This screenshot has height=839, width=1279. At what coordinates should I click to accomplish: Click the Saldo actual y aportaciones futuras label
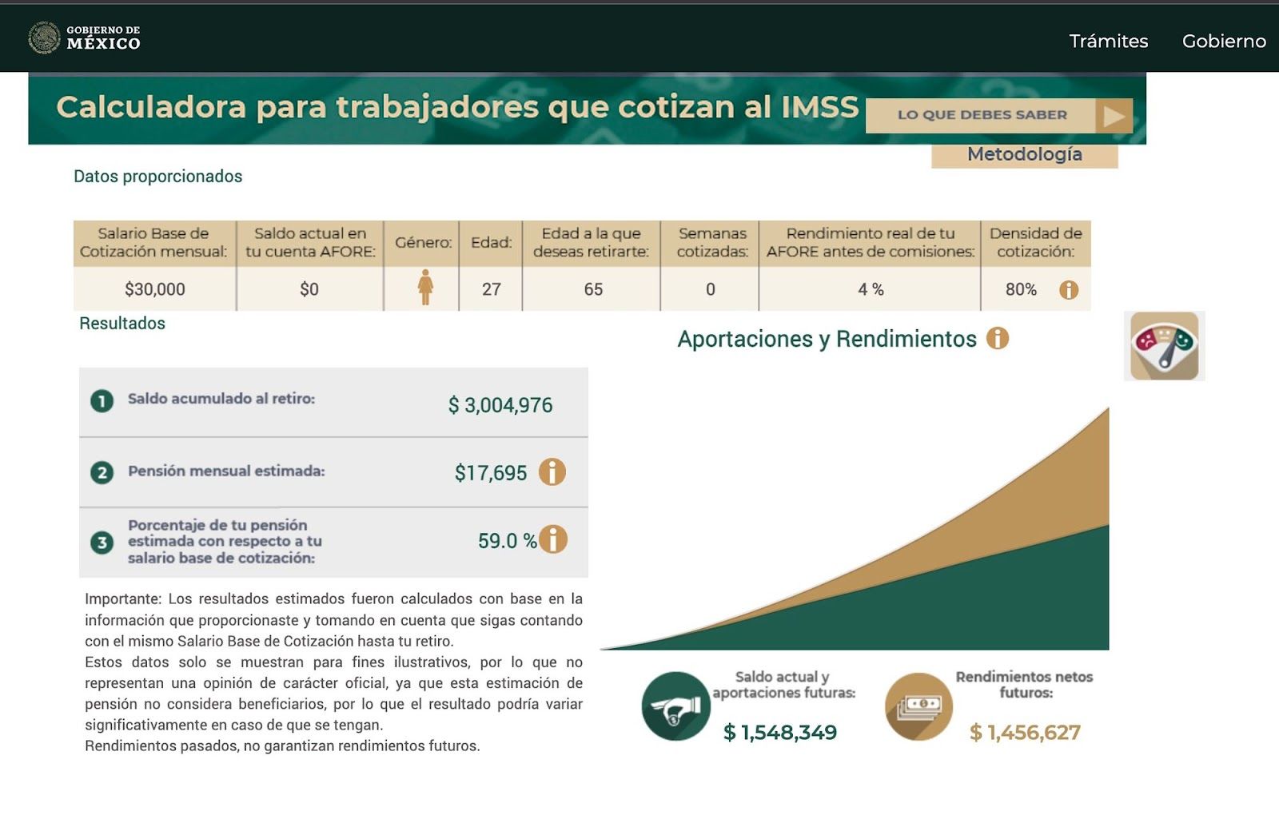[x=783, y=685]
